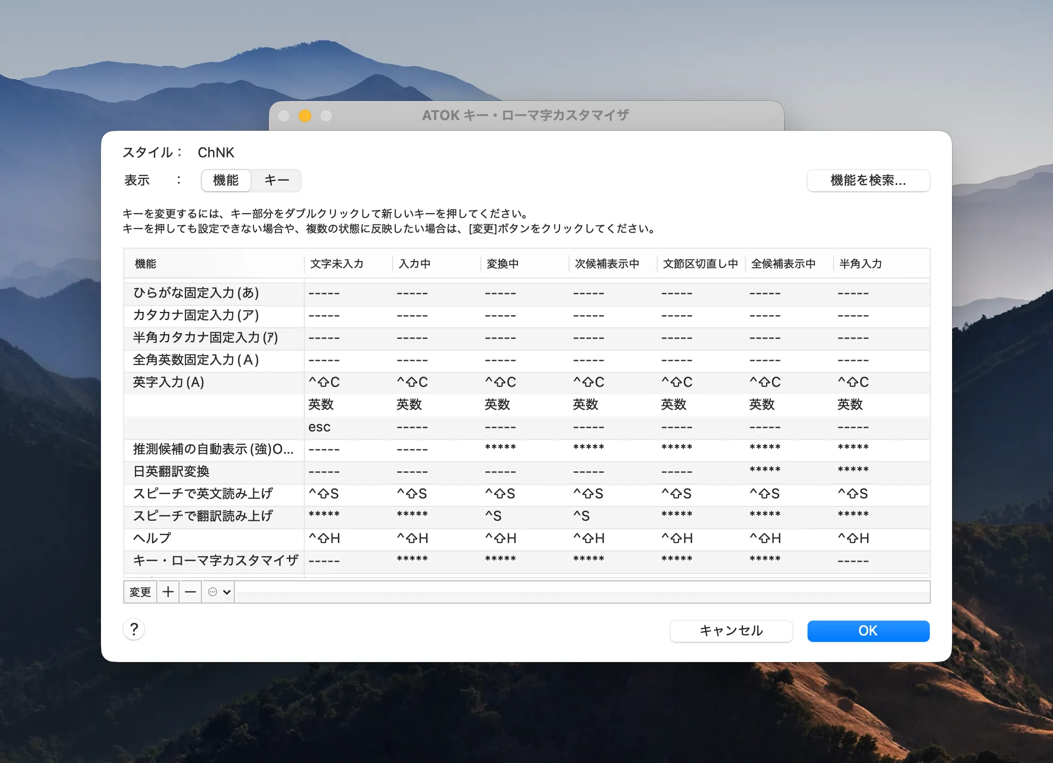Open the ellipsis action dropdown menu
This screenshot has width=1053, height=763.
coord(218,592)
